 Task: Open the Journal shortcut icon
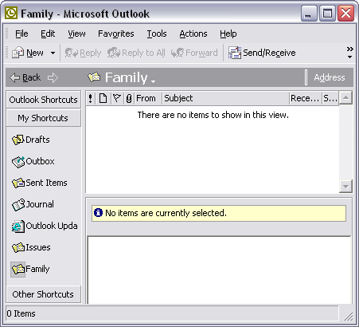click(18, 205)
